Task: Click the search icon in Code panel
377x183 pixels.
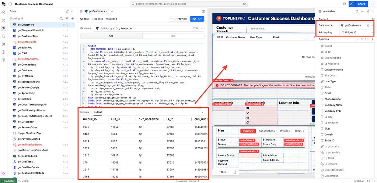Action: [61, 18]
